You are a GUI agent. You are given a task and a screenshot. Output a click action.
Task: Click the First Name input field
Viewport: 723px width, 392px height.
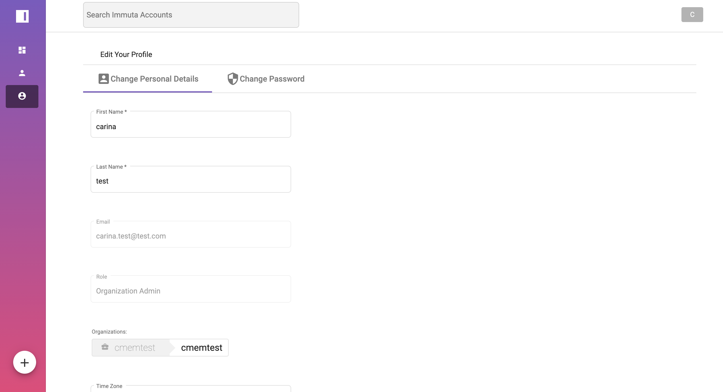[191, 127]
